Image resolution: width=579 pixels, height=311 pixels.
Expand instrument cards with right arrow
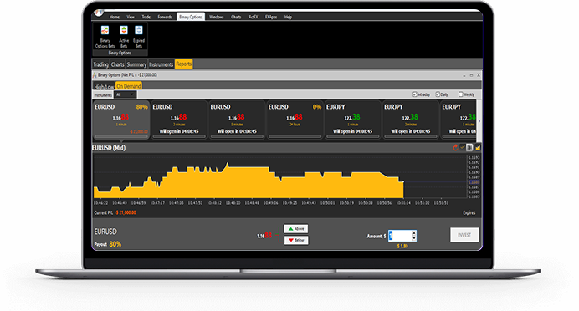[x=479, y=121]
